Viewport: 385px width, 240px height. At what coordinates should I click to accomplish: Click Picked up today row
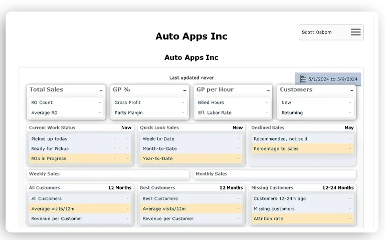point(80,138)
